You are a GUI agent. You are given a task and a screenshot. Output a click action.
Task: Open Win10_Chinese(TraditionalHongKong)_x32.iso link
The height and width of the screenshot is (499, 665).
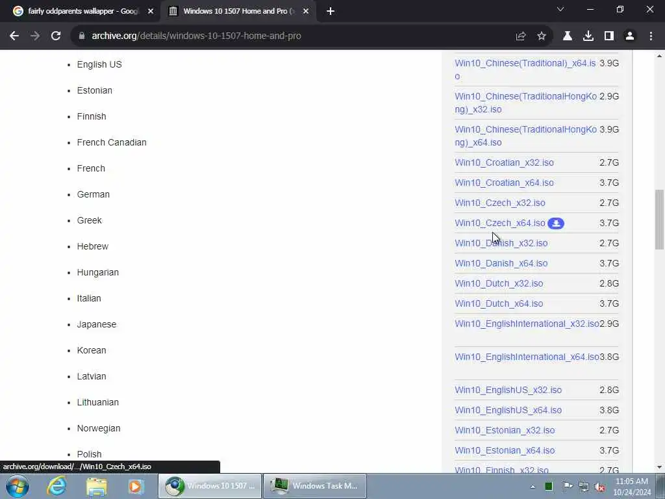525,103
